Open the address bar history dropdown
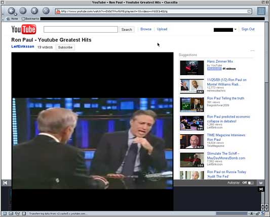Viewport: 270px width, 217px height. [x=249, y=12]
